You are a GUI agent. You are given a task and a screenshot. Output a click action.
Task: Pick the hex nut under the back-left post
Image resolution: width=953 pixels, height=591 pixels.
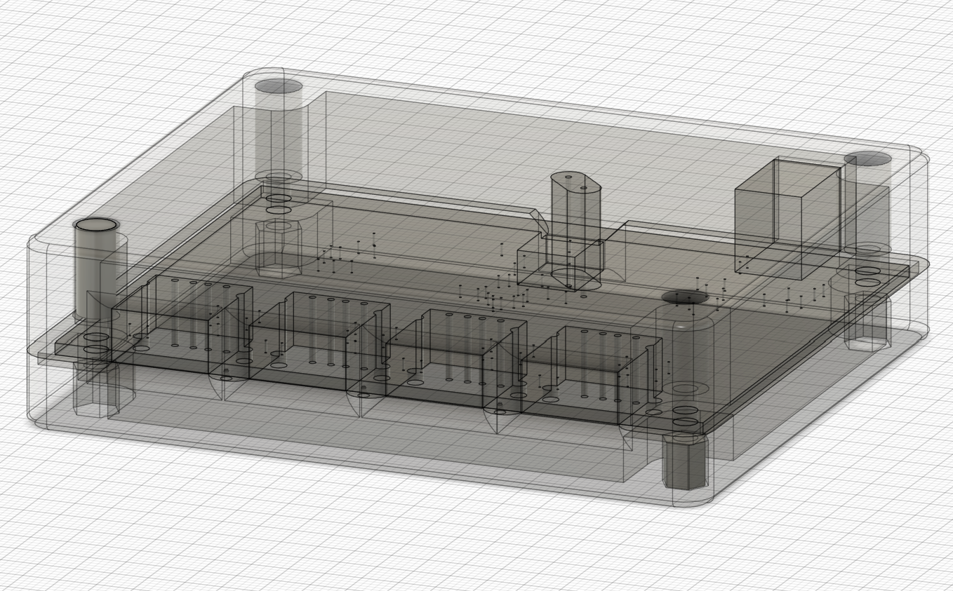click(279, 247)
